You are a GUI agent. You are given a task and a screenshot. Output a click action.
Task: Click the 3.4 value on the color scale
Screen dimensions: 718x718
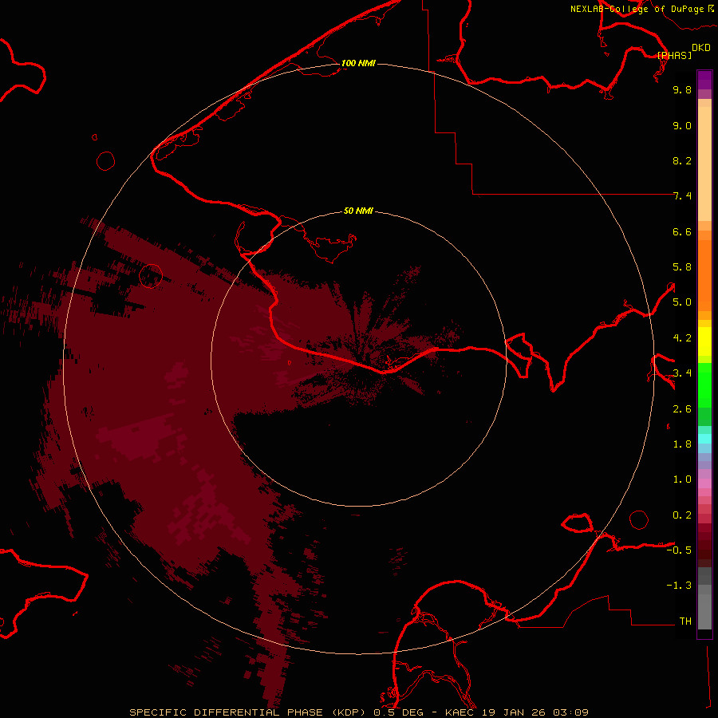coord(682,373)
